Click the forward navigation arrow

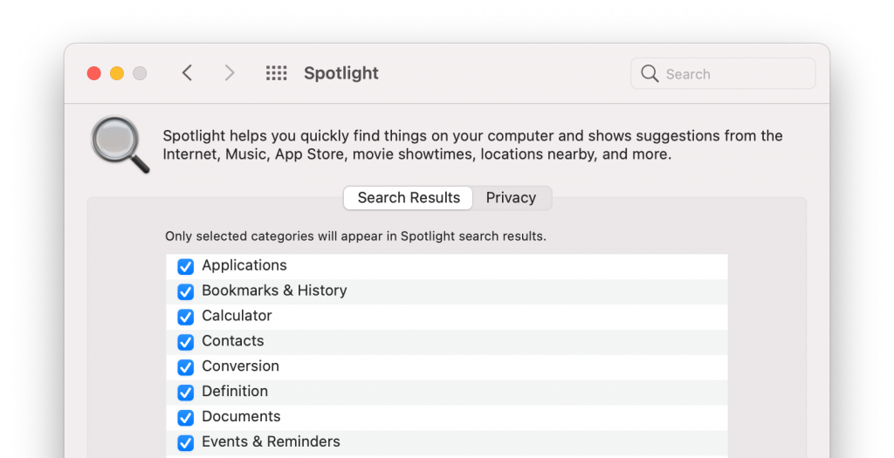(x=230, y=73)
